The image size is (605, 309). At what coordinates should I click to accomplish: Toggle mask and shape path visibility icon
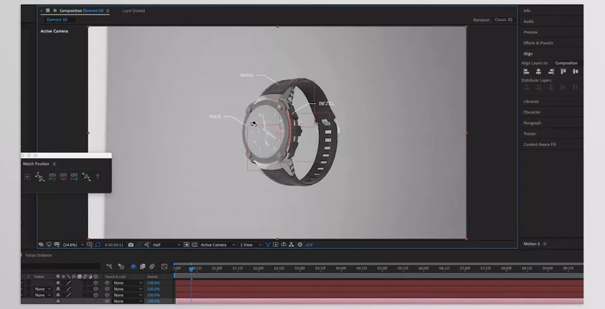click(98, 245)
